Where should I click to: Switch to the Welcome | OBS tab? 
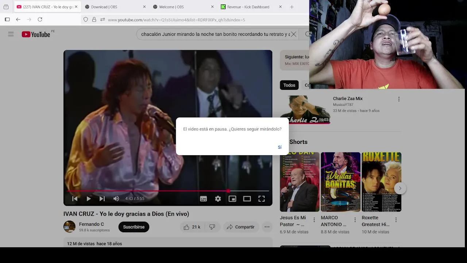182,7
